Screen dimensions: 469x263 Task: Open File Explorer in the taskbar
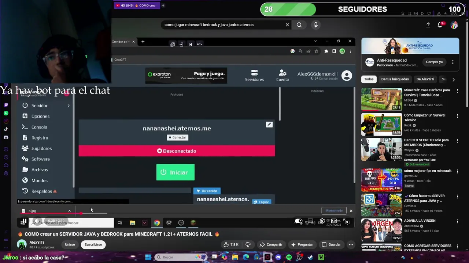tap(235, 257)
